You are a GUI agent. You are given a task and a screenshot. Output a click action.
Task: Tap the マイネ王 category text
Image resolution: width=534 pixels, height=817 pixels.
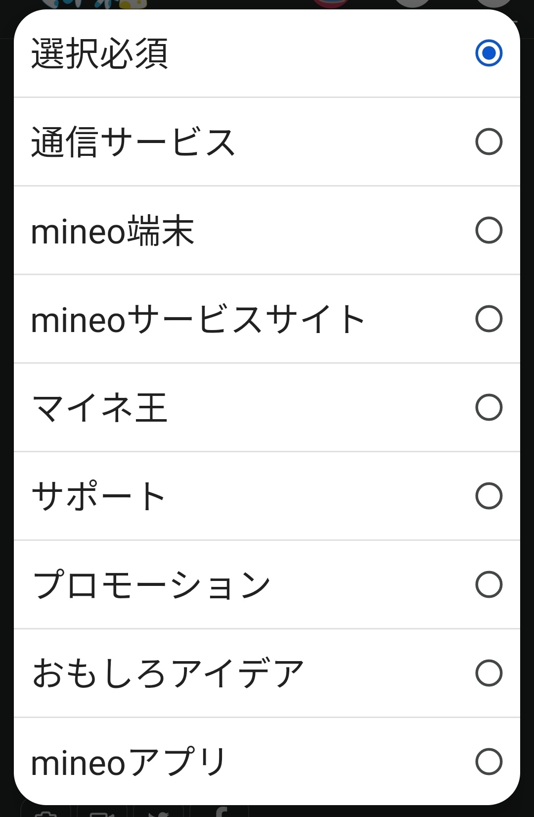tap(99, 408)
